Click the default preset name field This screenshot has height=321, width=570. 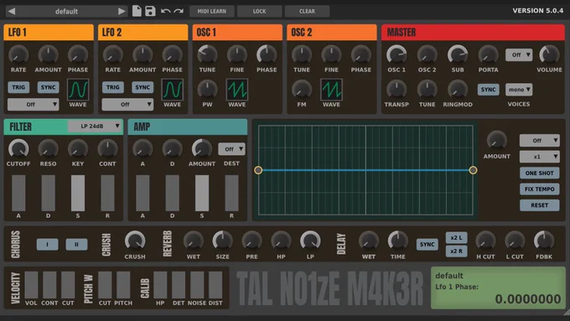[x=66, y=11]
